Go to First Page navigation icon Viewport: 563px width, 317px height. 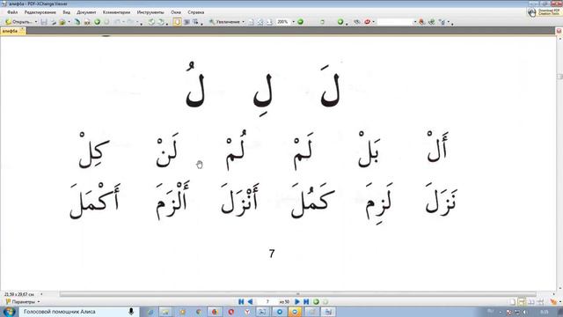(x=241, y=302)
